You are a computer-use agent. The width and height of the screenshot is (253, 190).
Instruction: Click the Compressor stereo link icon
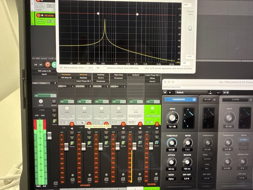(194, 100)
